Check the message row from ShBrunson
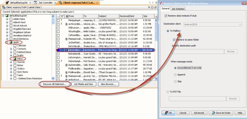Image resolution: width=247 pixels, height=119 pixels. [x=58, y=28]
